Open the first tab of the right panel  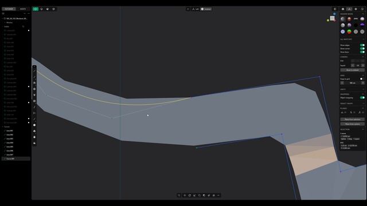pos(343,9)
